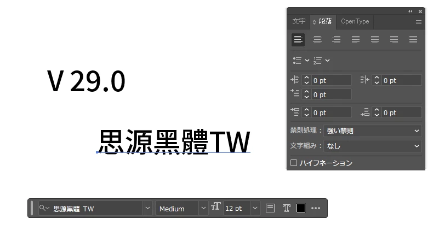Edit the left indent 0 pt field
The height and width of the screenshot is (225, 439).
tap(331, 80)
